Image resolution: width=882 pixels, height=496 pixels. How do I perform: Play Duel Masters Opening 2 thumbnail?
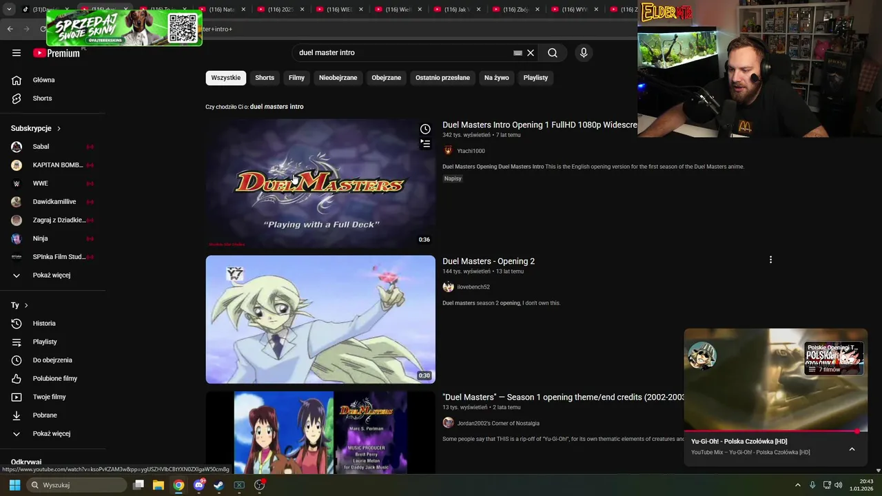coord(320,320)
